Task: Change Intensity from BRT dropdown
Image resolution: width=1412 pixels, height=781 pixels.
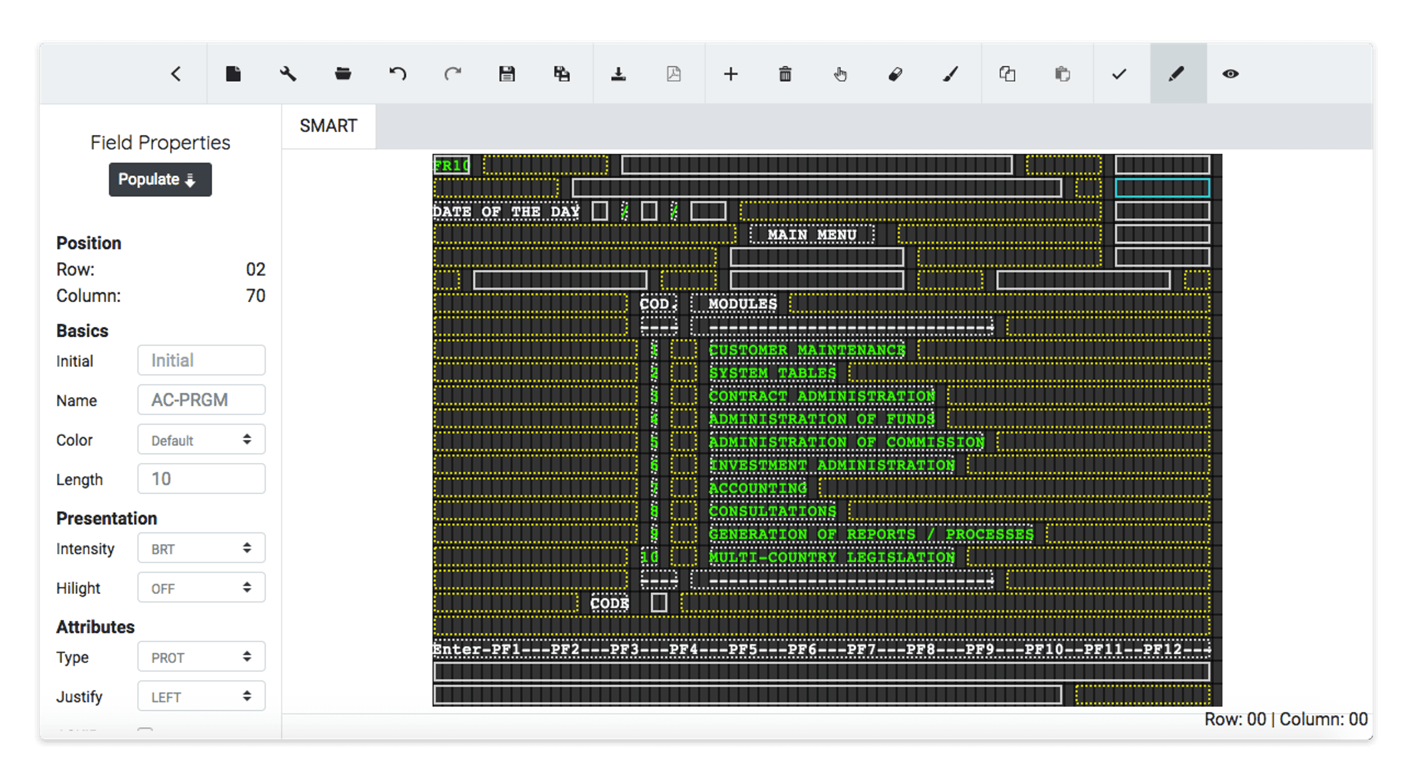Action: [x=201, y=548]
